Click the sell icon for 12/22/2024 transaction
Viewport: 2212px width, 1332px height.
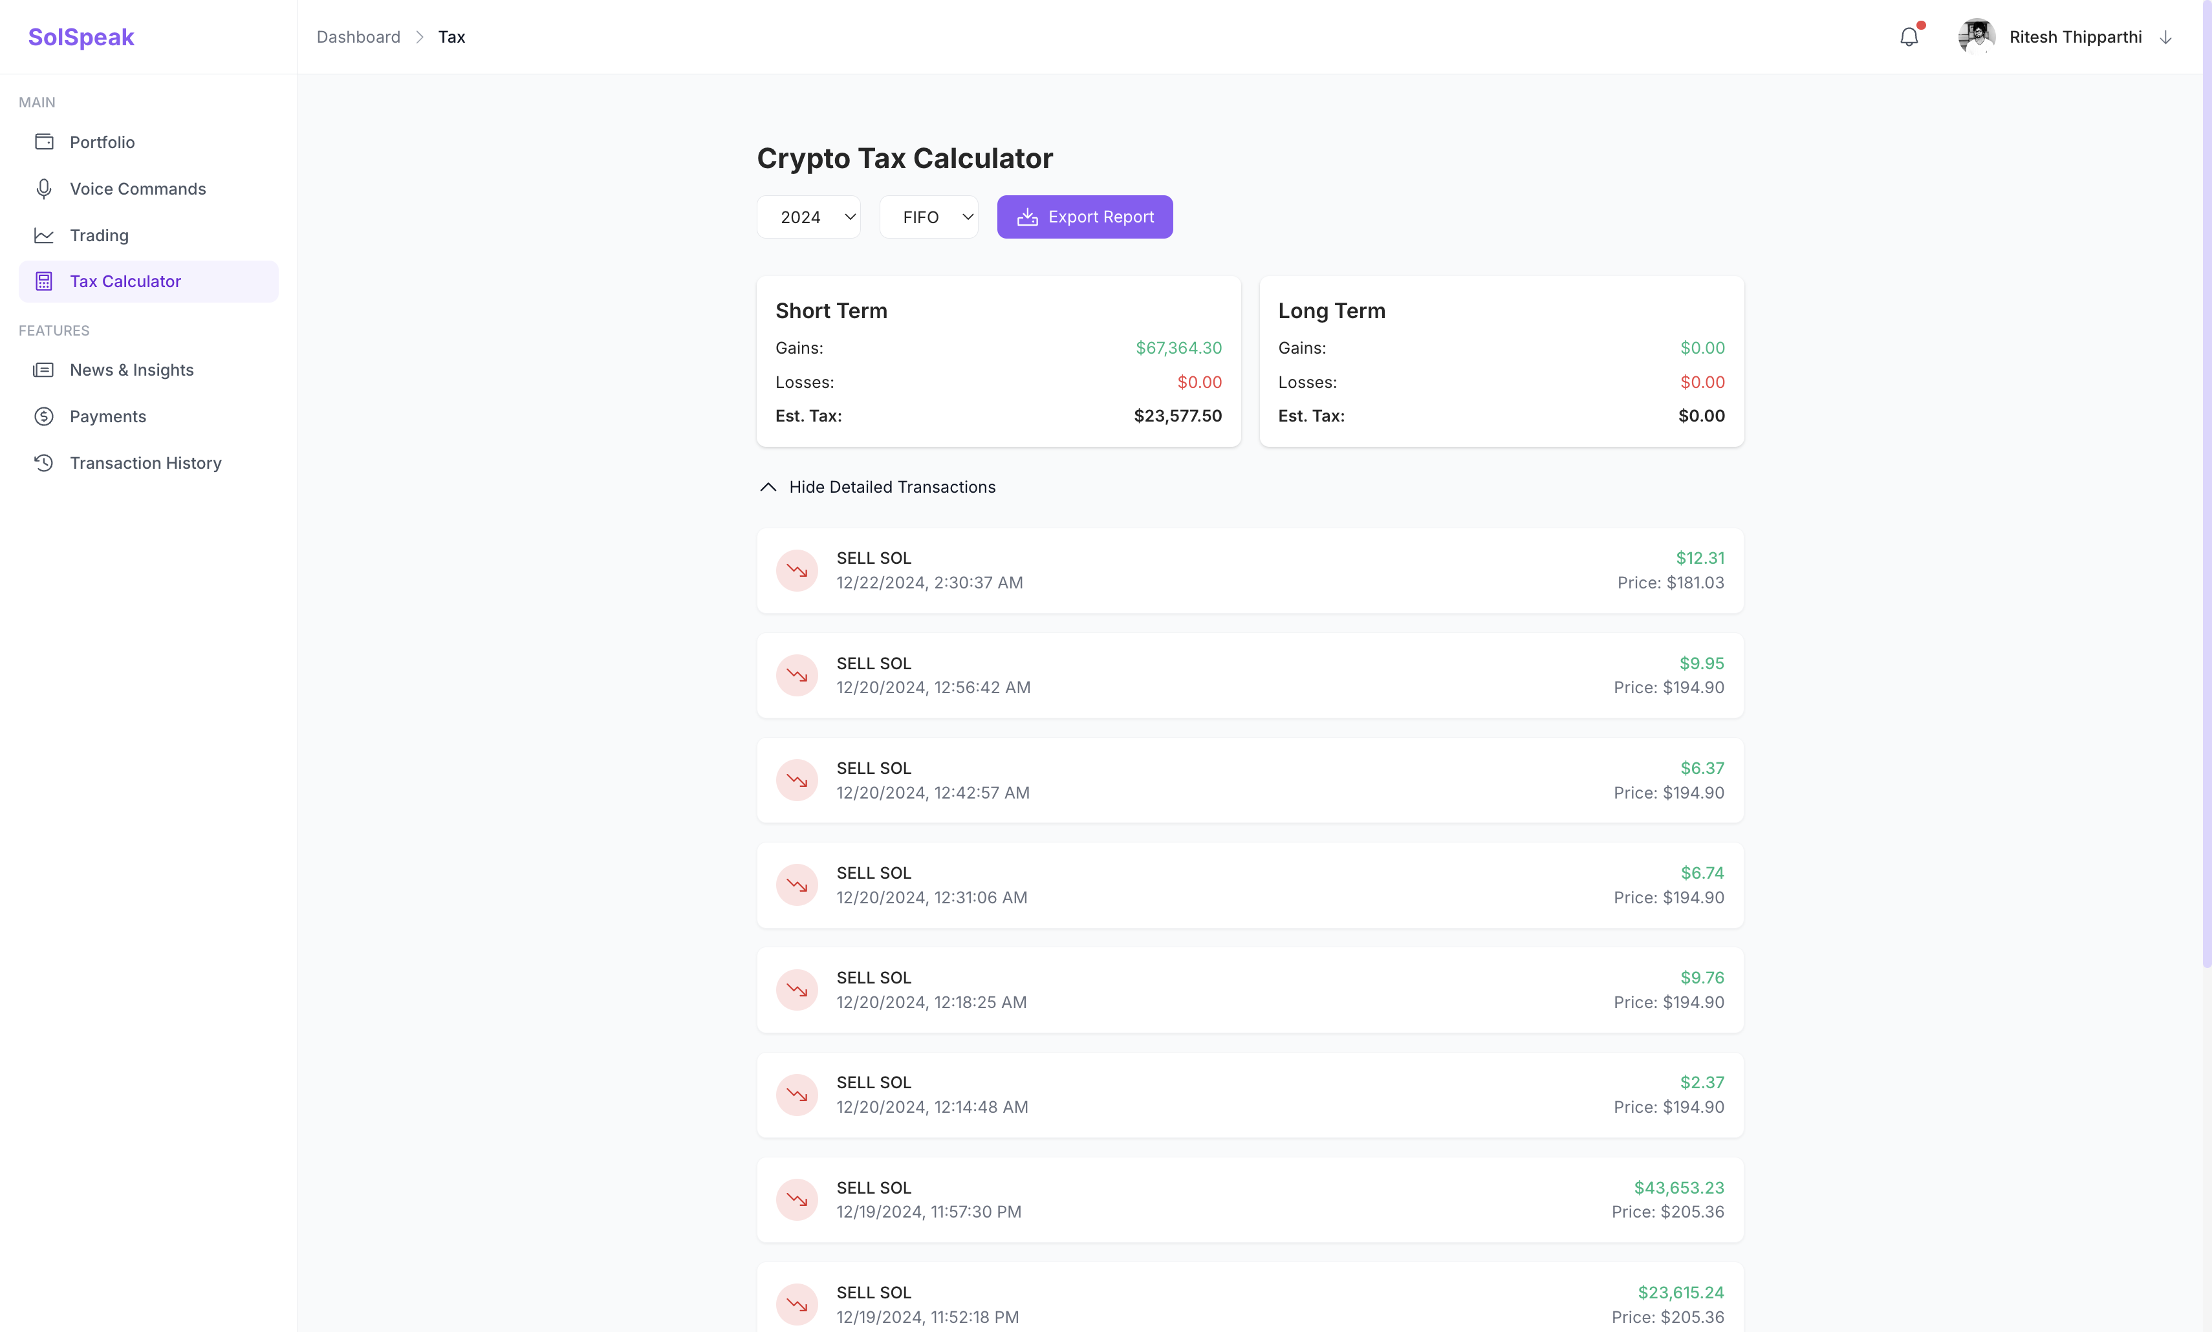coord(796,571)
